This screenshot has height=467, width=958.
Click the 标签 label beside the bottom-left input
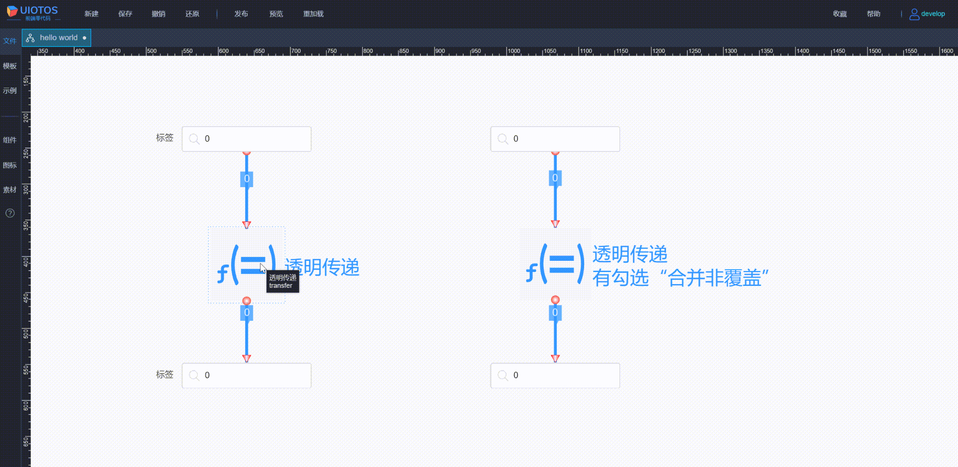(165, 375)
